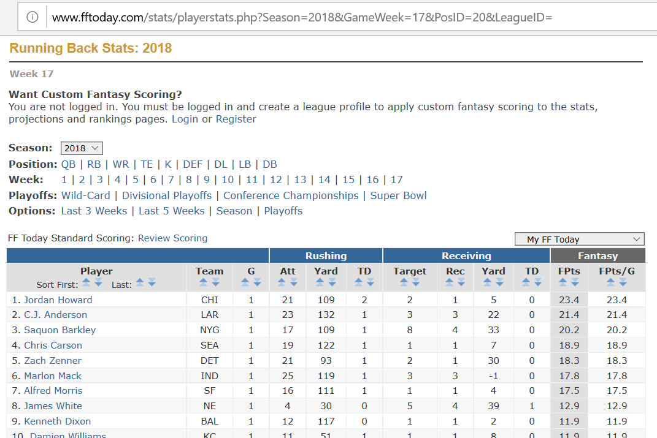Sort G column descending arrow
The height and width of the screenshot is (438, 657).
[257, 282]
